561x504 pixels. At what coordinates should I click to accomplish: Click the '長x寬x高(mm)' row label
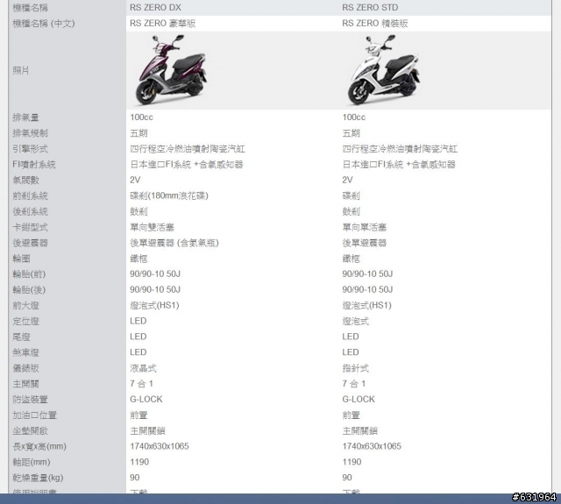coord(39,447)
